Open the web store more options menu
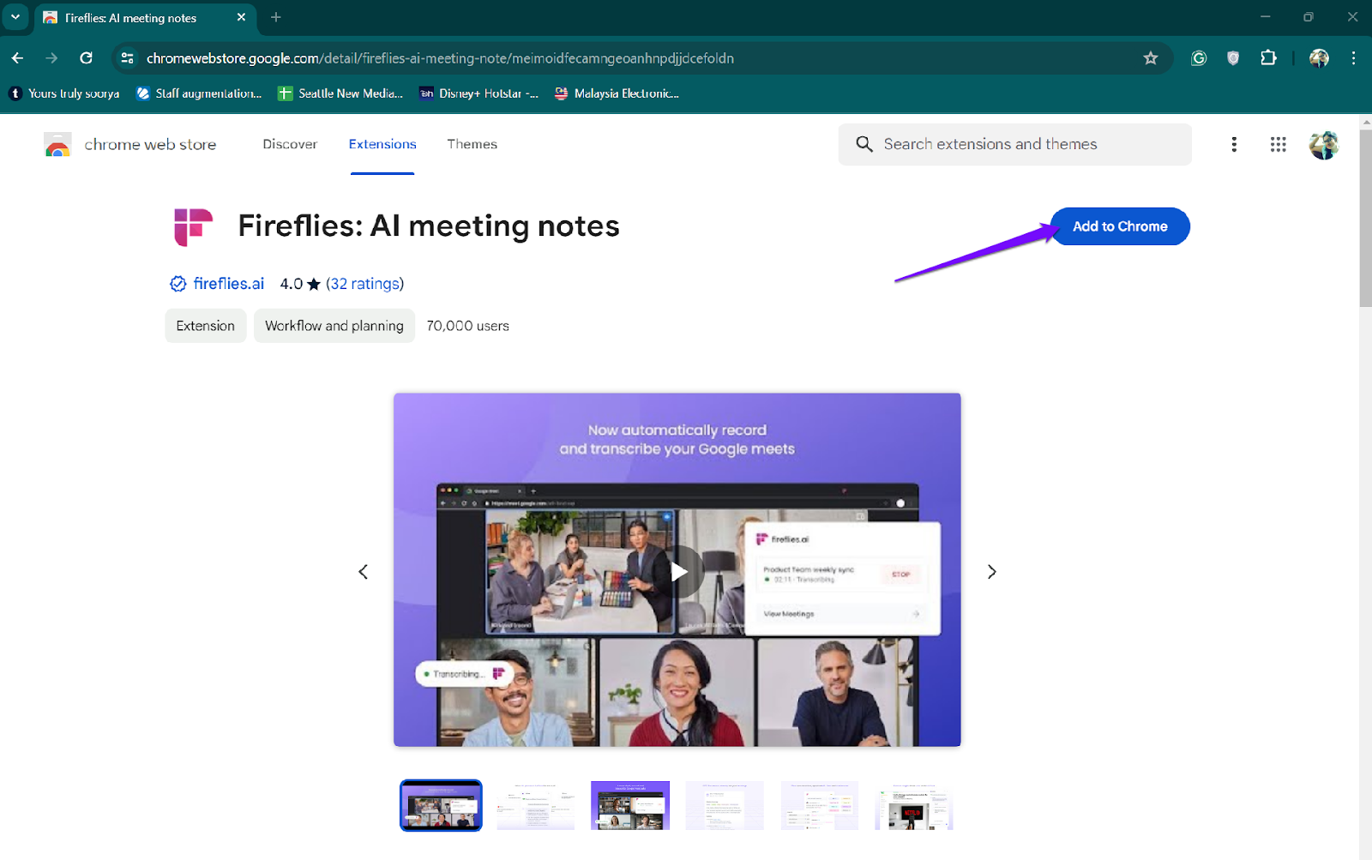 click(1234, 144)
